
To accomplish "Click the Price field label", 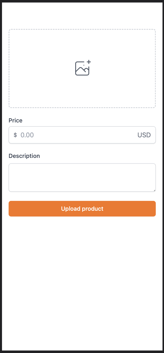I will coord(16,120).
